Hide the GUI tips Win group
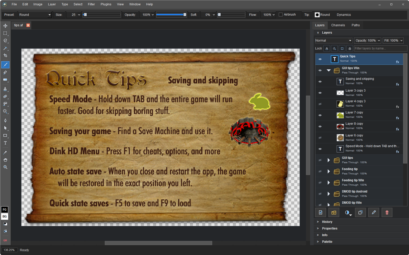Screen dimensions: 409x255 (320, 70)
